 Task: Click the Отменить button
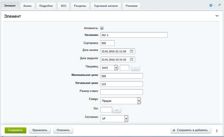(x=63, y=130)
